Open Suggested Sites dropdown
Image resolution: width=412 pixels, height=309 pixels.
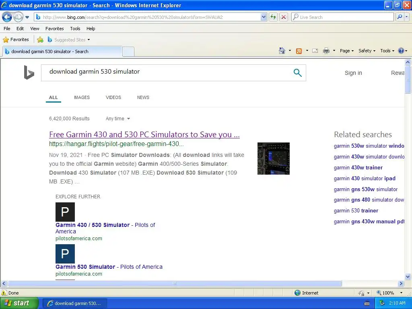69,40
